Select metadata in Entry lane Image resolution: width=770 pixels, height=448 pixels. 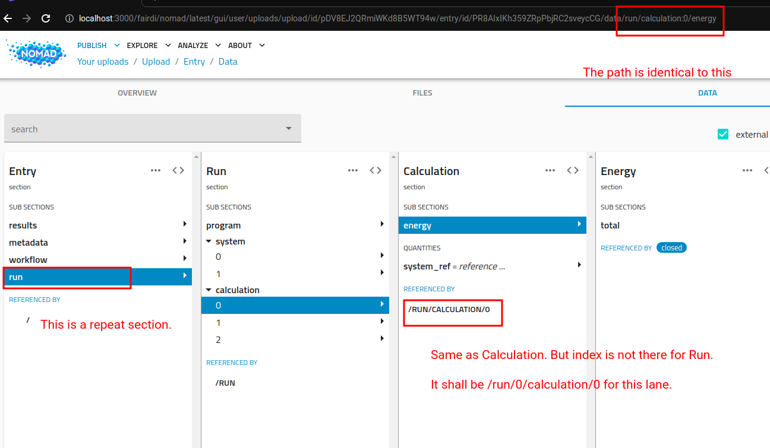coord(98,242)
